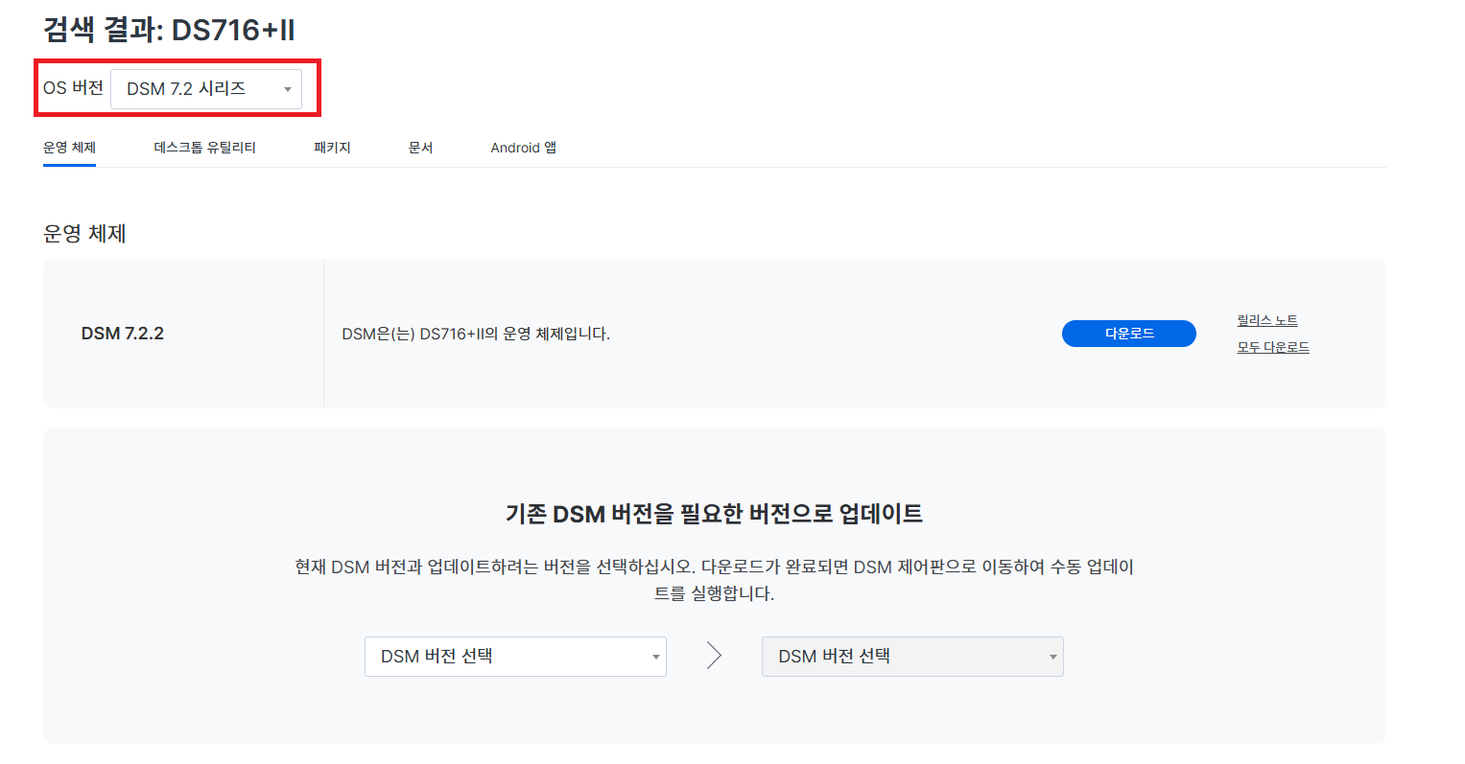Switch to the 데스크톱 유틸리티 tab
The height and width of the screenshot is (764, 1465).
point(204,148)
